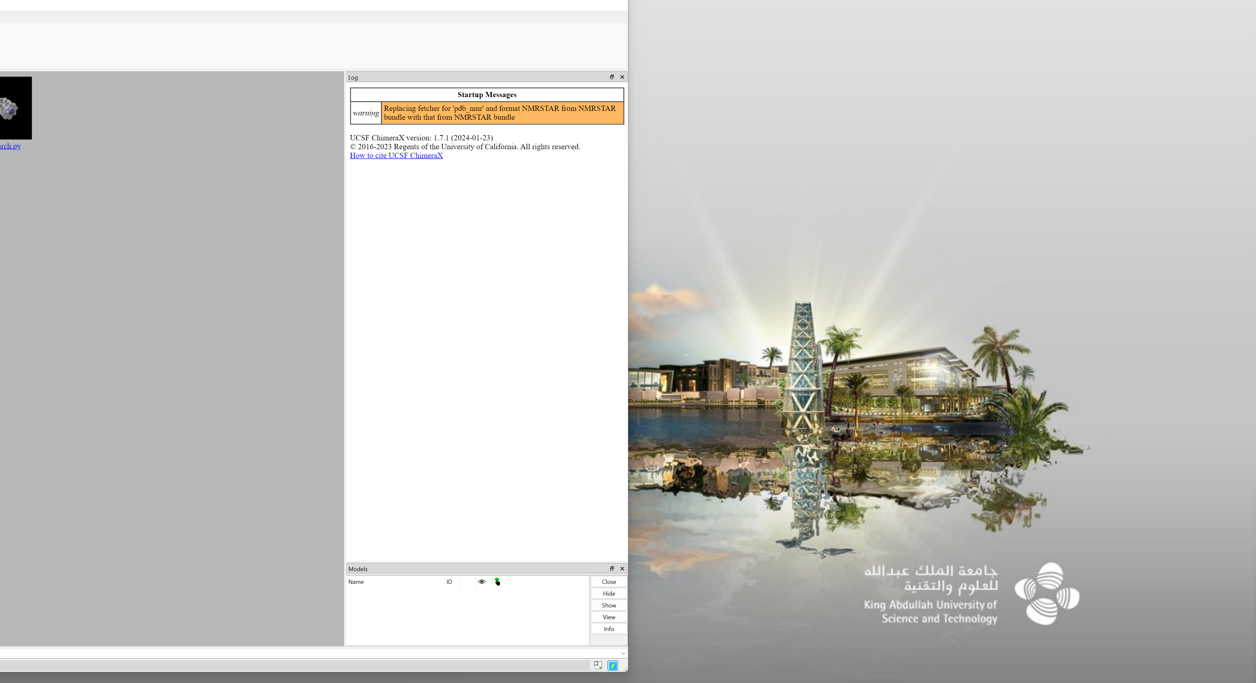The width and height of the screenshot is (1256, 683).
Task: Close the Log panel
Action: [622, 77]
